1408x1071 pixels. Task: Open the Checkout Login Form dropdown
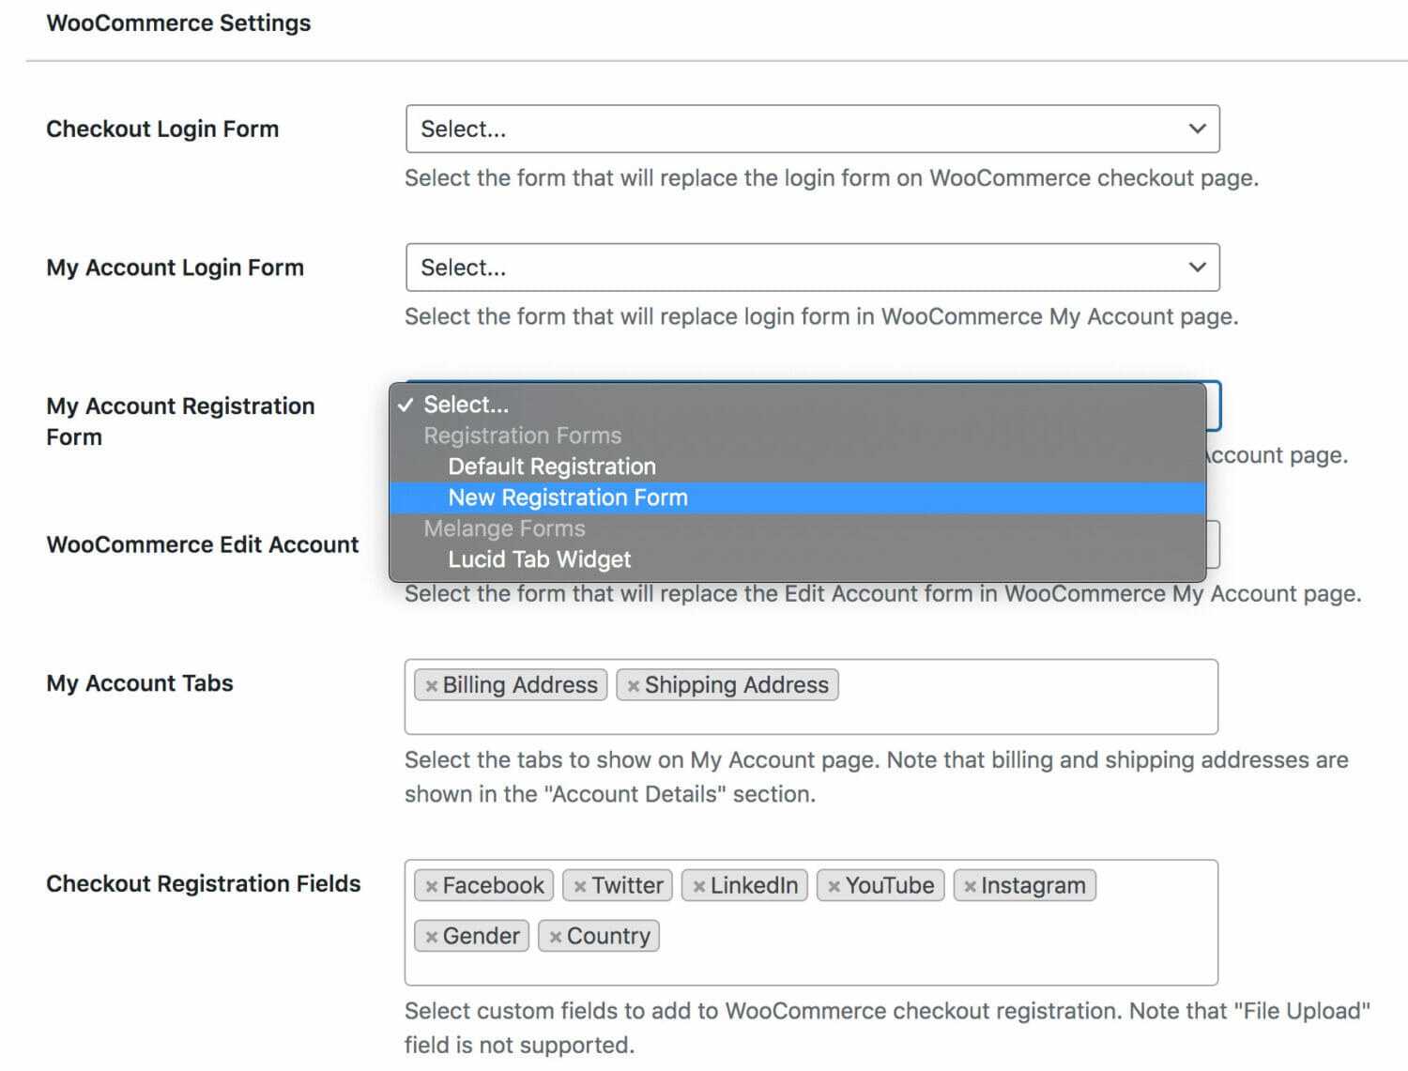pos(812,129)
